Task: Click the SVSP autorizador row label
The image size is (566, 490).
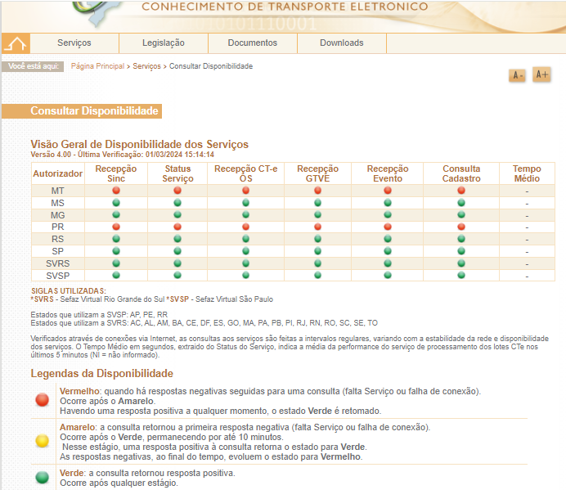Action: click(58, 276)
